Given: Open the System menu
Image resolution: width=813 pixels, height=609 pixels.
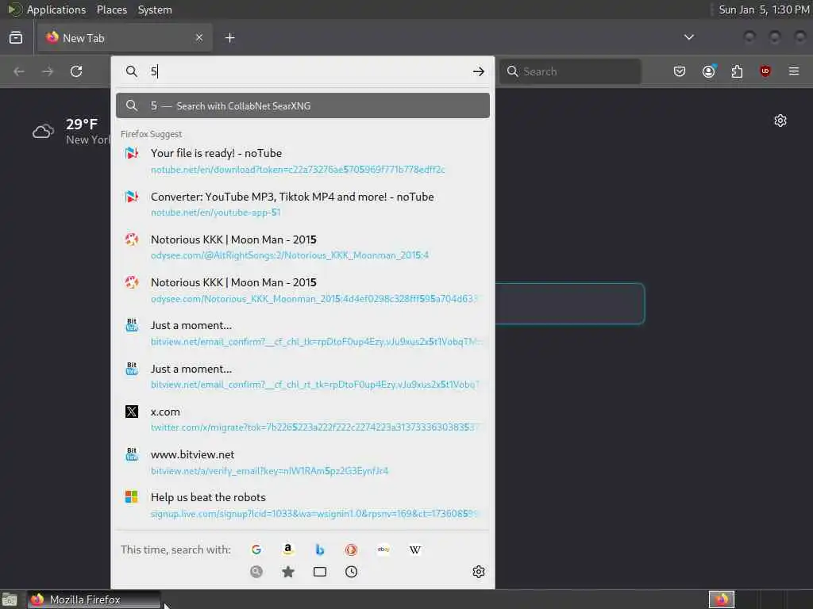Looking at the screenshot, I should click(155, 10).
